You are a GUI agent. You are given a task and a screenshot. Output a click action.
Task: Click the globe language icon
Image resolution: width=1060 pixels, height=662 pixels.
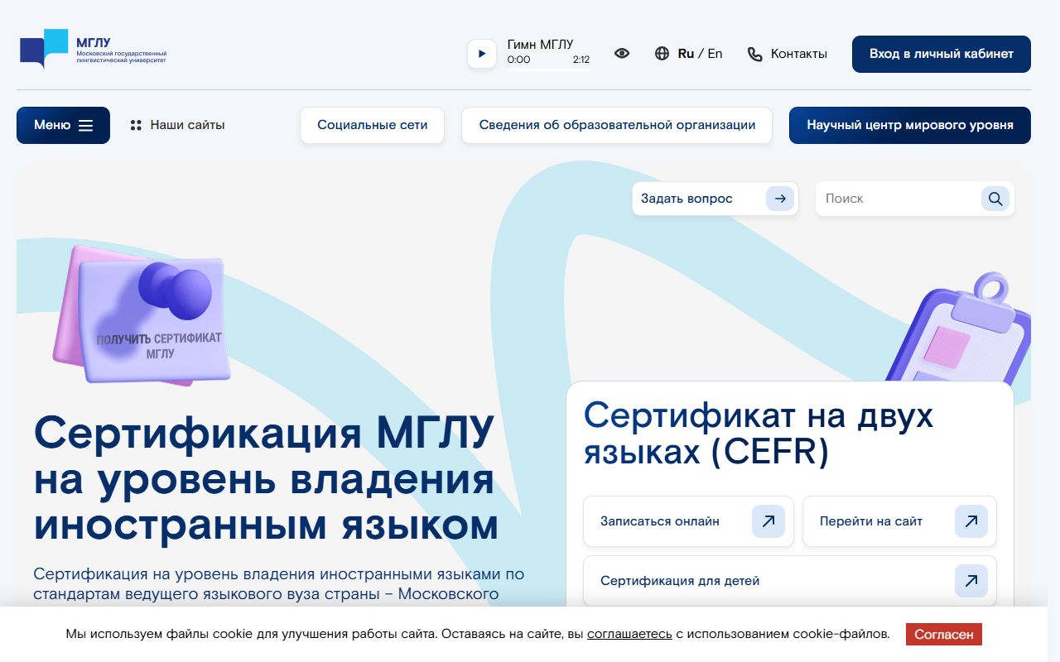point(662,54)
